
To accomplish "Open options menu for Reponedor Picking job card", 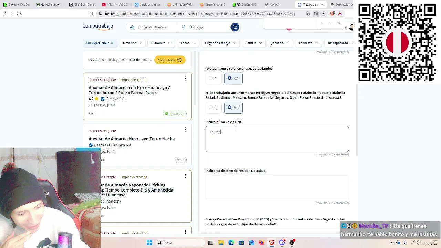I will coord(185,176).
